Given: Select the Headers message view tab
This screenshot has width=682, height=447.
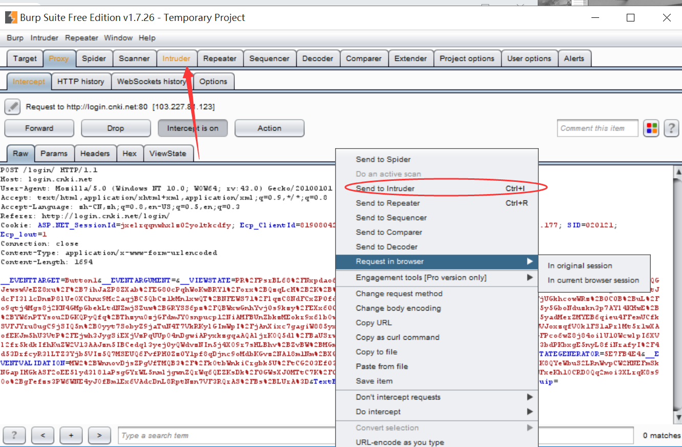Looking at the screenshot, I should pyautogui.click(x=95, y=153).
